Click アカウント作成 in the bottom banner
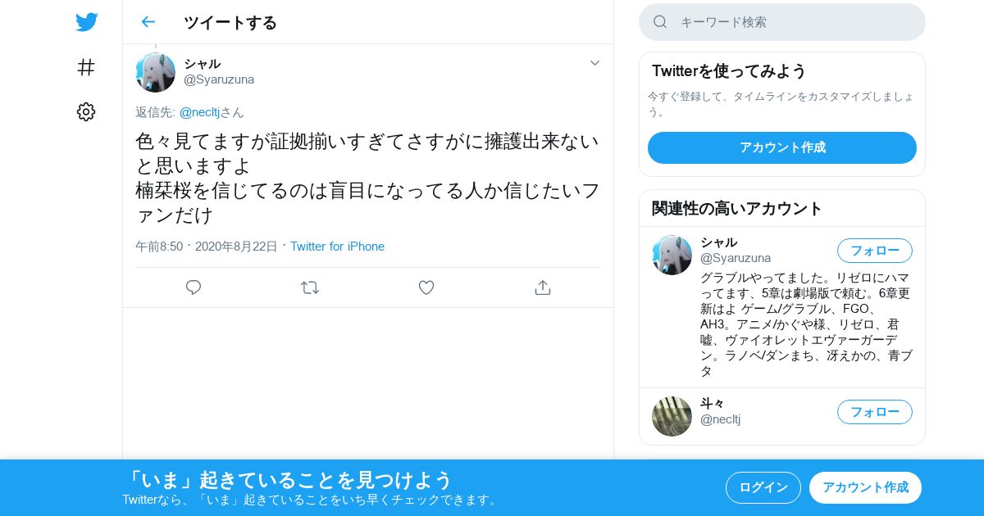Viewport: 984px width, 516px height. click(x=865, y=487)
